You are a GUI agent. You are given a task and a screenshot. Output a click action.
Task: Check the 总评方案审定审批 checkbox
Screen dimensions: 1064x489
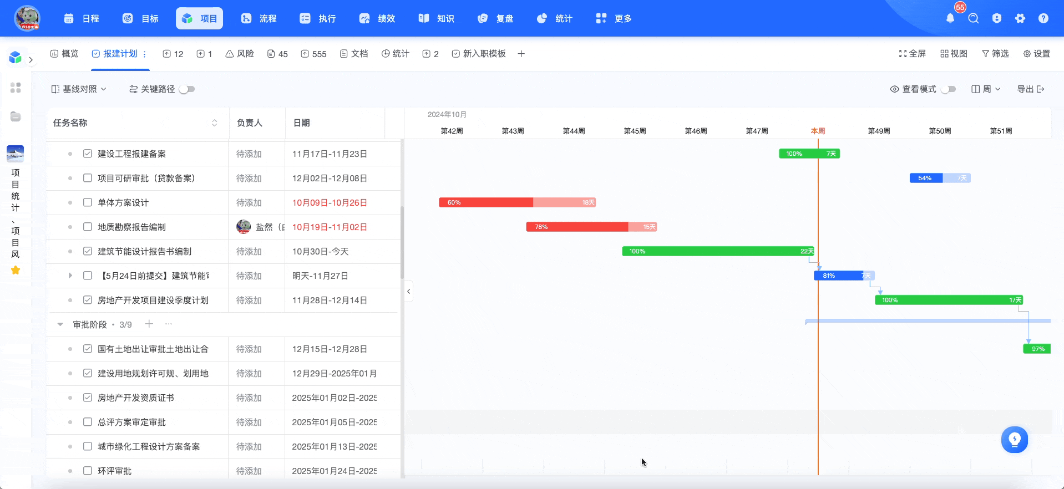tap(88, 422)
